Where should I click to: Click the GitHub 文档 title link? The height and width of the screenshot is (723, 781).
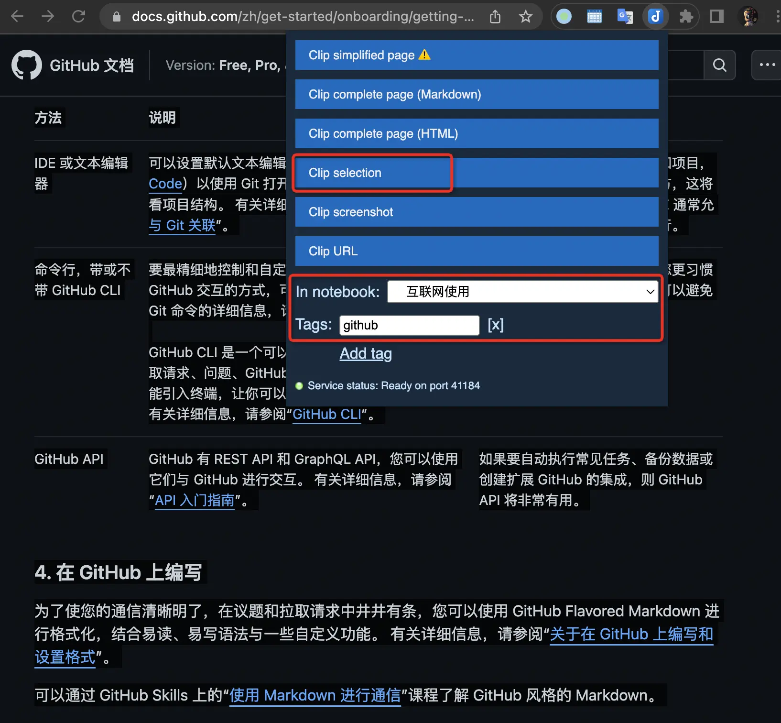92,65
